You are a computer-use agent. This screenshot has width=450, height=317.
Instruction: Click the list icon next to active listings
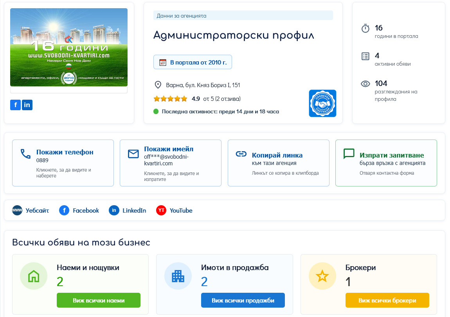365,56
